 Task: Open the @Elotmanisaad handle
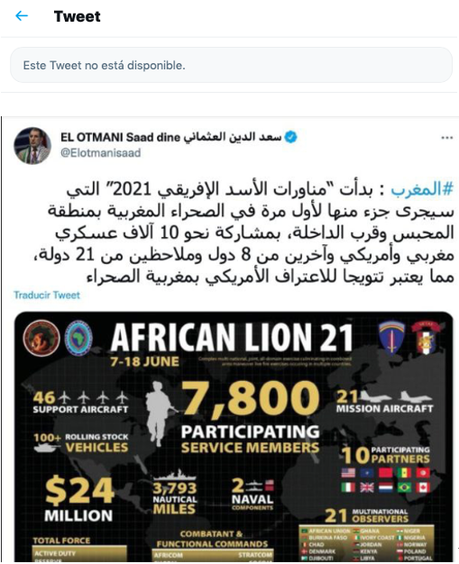(x=100, y=153)
